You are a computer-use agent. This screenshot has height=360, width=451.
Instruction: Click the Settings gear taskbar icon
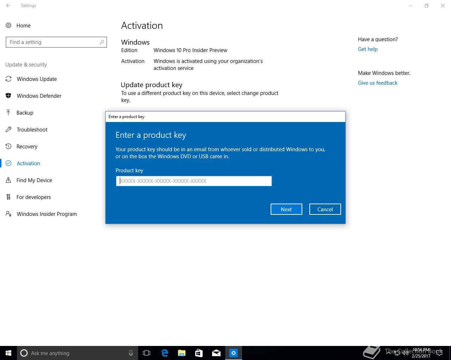(234, 353)
